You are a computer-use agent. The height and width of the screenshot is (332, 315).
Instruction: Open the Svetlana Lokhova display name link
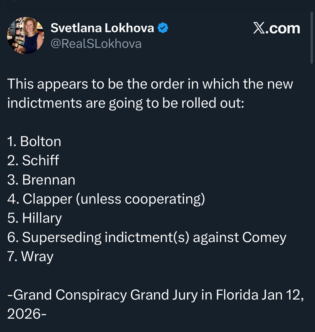coord(102,28)
